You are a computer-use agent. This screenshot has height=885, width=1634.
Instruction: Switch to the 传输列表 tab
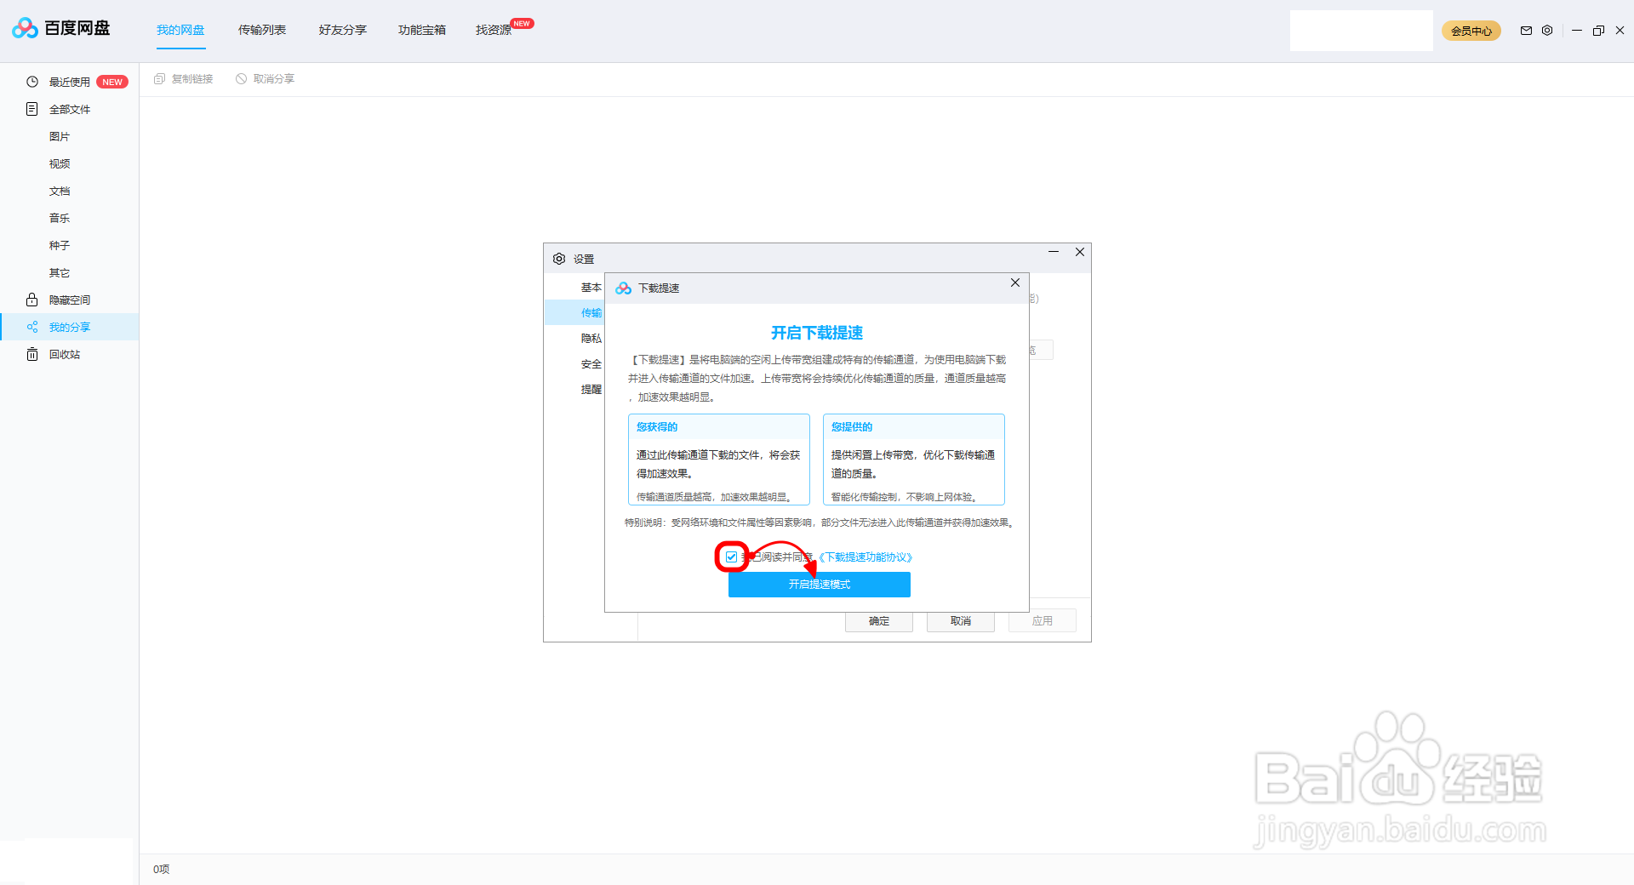(x=261, y=30)
